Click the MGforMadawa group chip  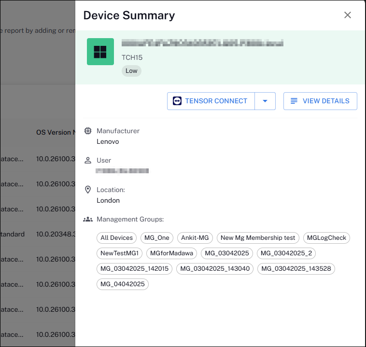click(171, 253)
